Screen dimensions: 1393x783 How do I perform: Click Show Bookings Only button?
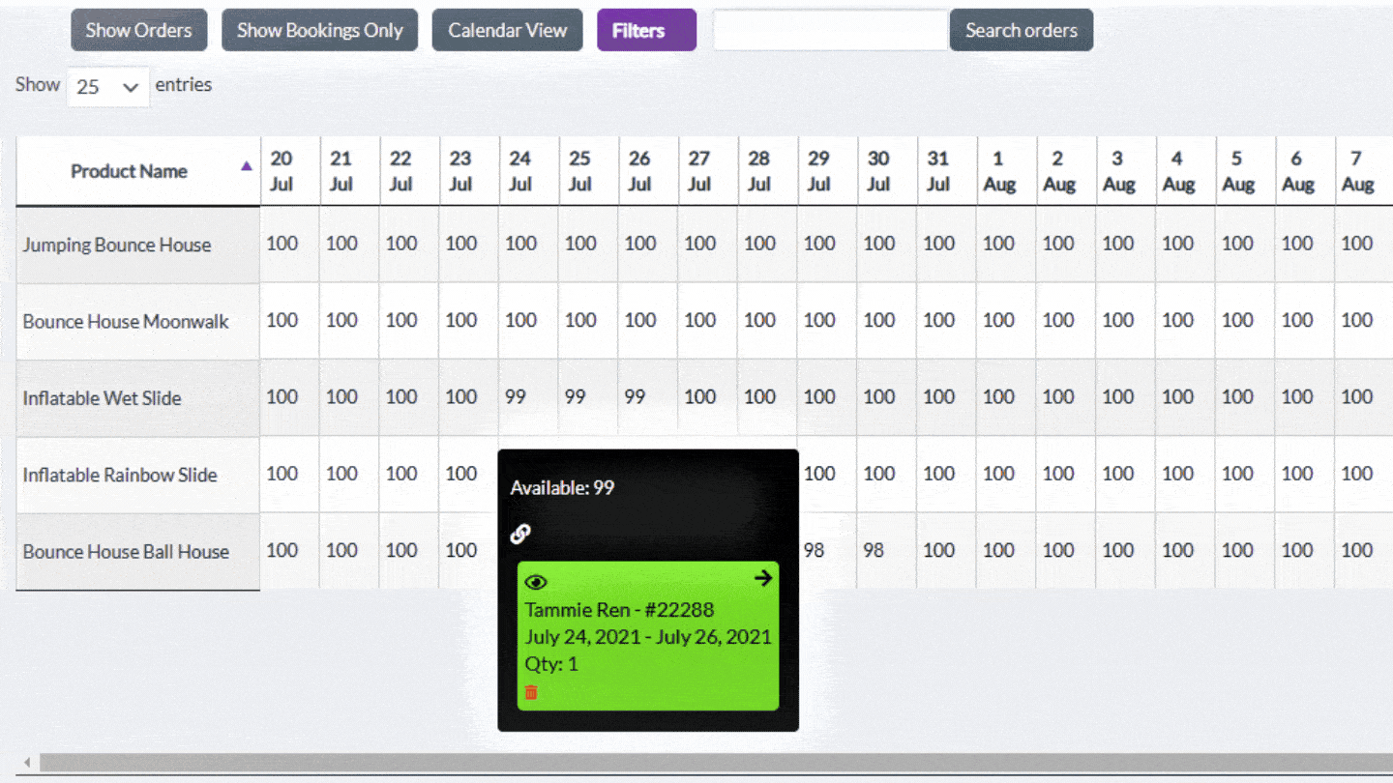pyautogui.click(x=320, y=30)
